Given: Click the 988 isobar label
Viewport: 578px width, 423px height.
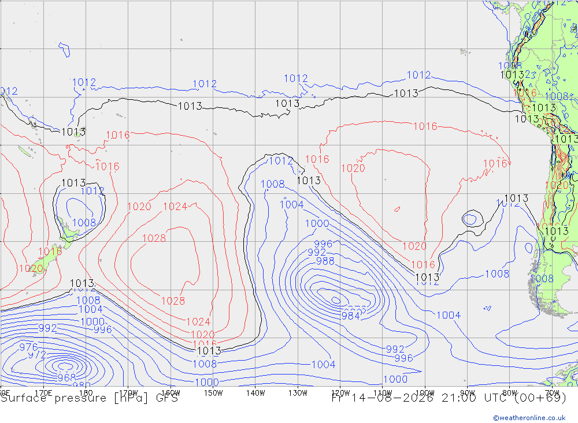Looking at the screenshot, I should 325,261.
